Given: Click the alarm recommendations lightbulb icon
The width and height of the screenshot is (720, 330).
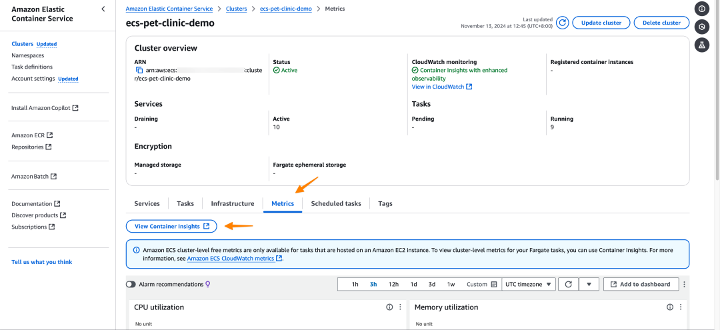Looking at the screenshot, I should click(207, 284).
